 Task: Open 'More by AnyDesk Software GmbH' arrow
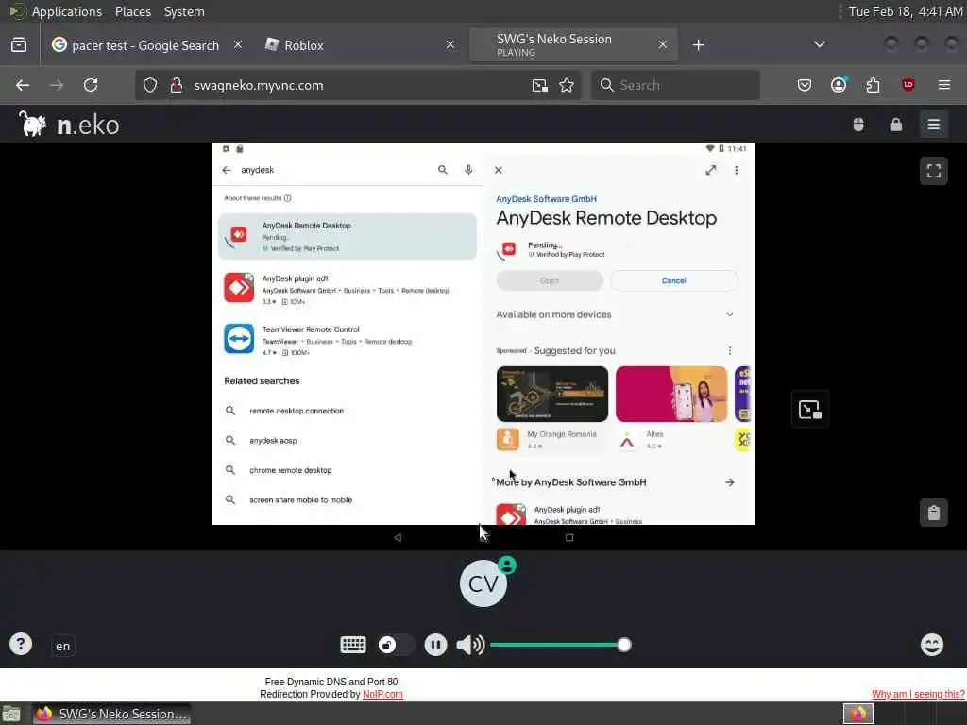click(x=730, y=482)
